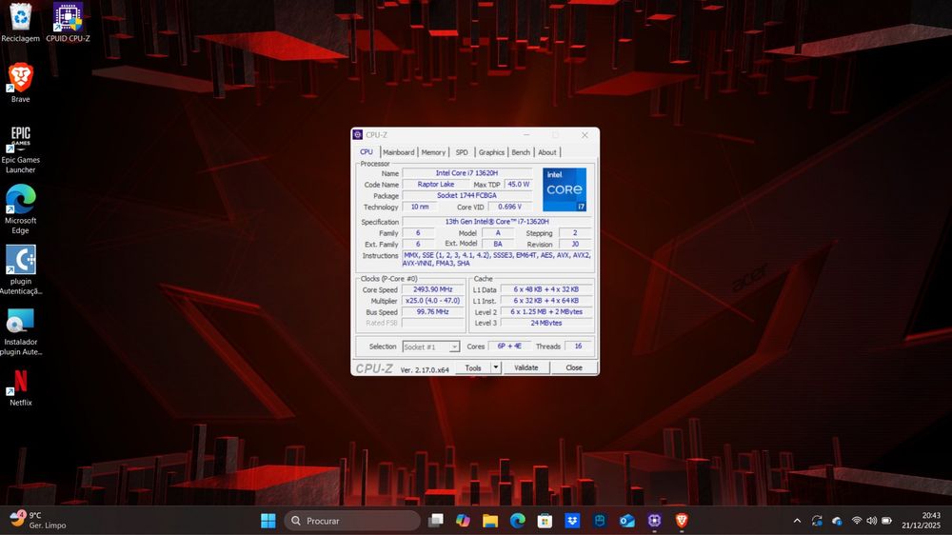Switch to the About tab
Viewport: 952px width, 535px height.
[x=547, y=152]
